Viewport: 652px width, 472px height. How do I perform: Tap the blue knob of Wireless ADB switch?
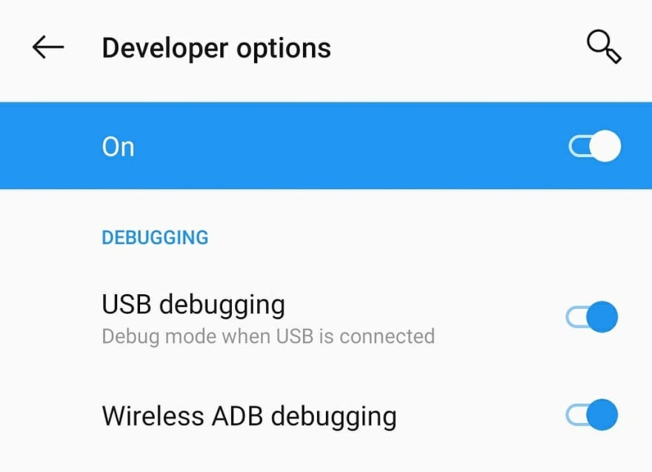[602, 415]
